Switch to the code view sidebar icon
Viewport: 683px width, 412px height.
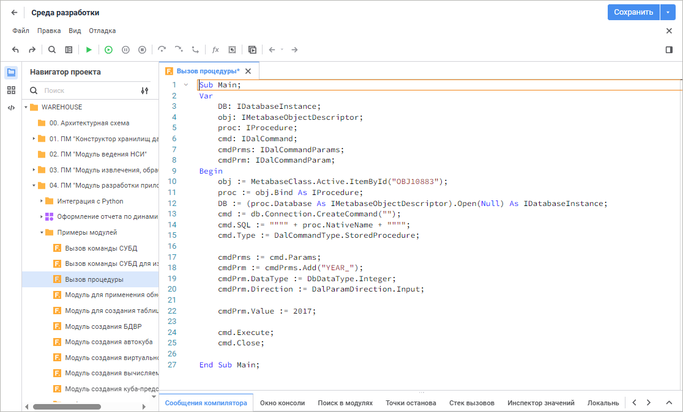click(11, 108)
